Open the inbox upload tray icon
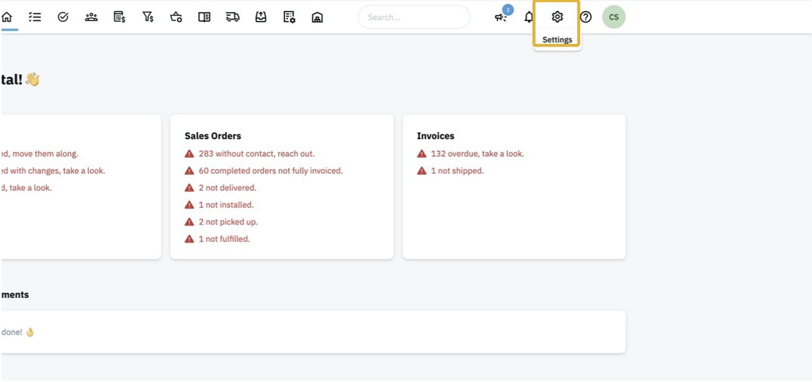 [261, 17]
